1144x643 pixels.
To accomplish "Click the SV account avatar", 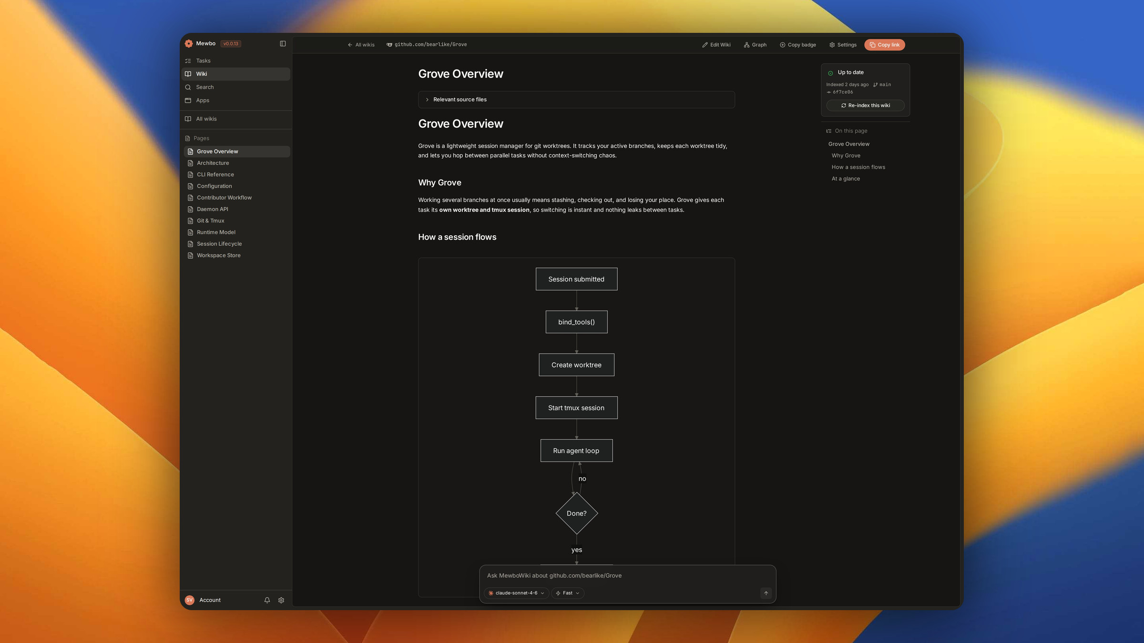I will 190,600.
